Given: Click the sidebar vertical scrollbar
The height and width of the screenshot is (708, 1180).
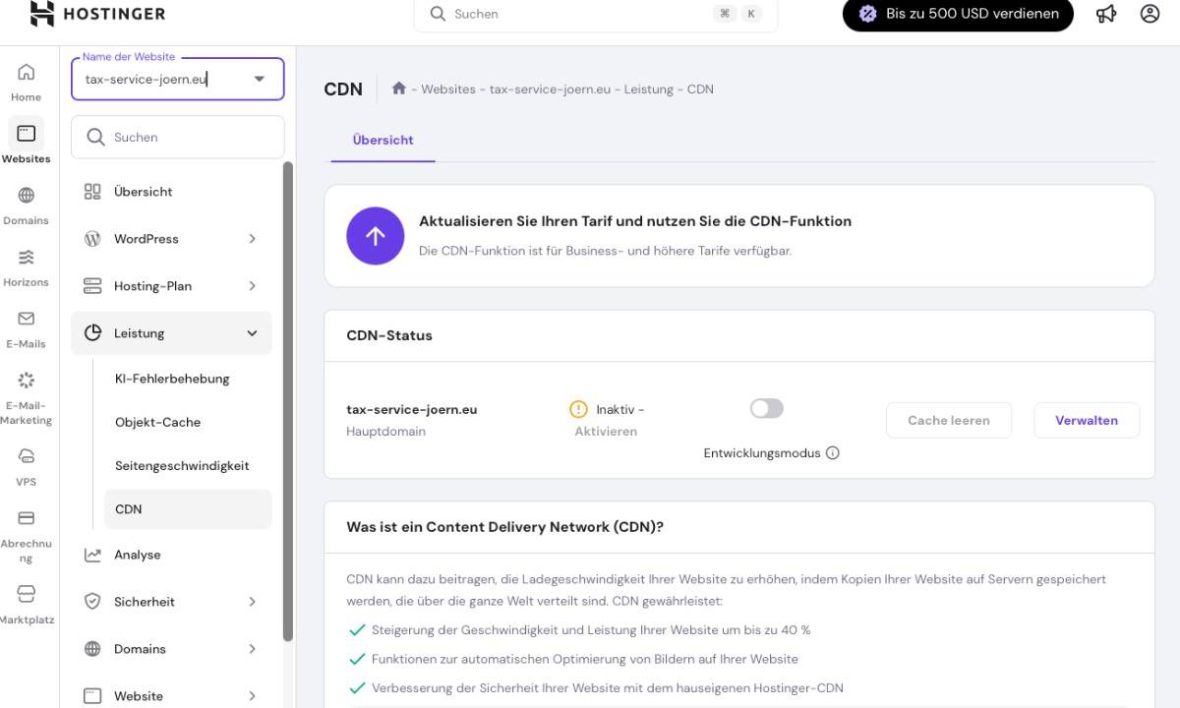Looking at the screenshot, I should click(x=288, y=393).
